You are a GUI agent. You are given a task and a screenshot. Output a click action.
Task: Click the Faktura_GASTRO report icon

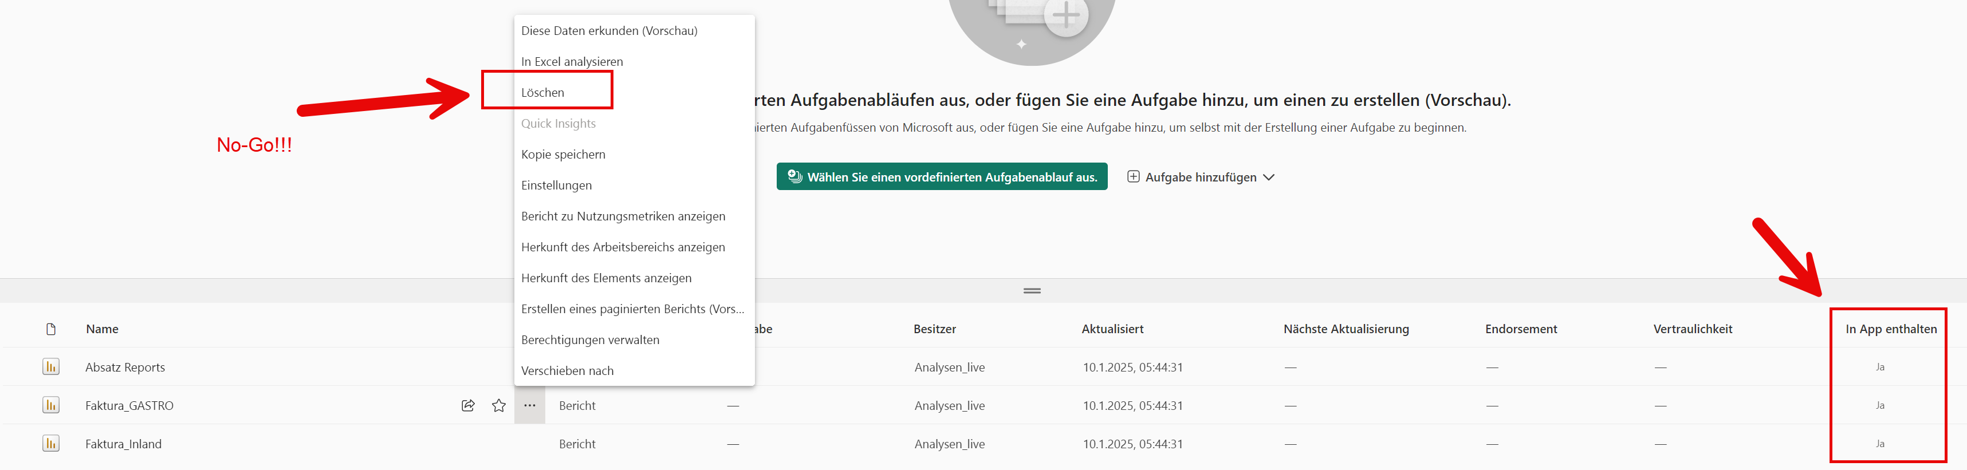coord(50,405)
